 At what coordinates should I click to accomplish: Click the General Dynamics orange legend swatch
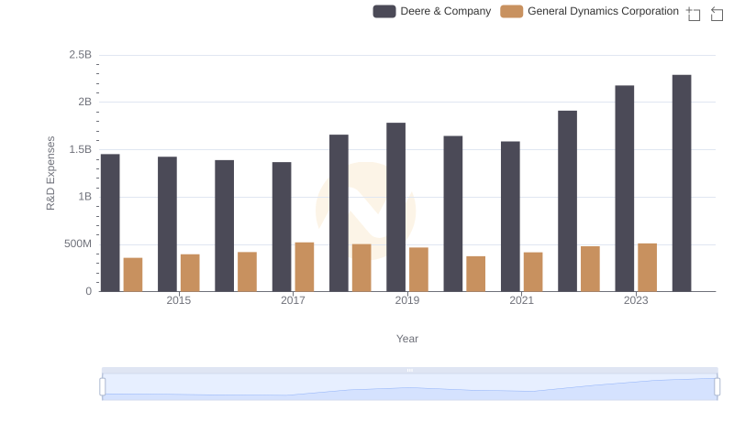coord(512,11)
